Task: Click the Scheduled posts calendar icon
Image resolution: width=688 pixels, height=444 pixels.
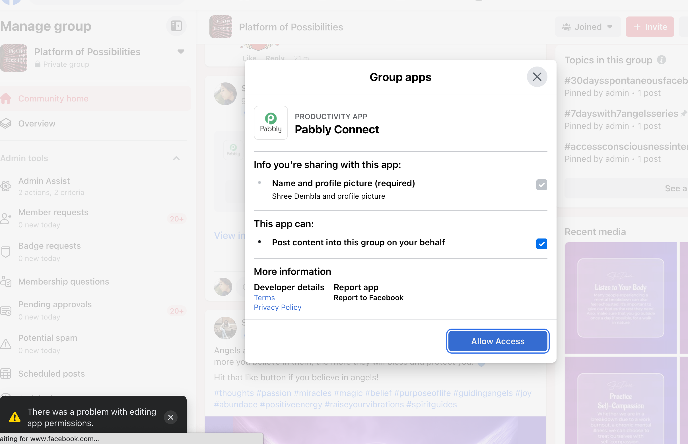Action: point(5,374)
